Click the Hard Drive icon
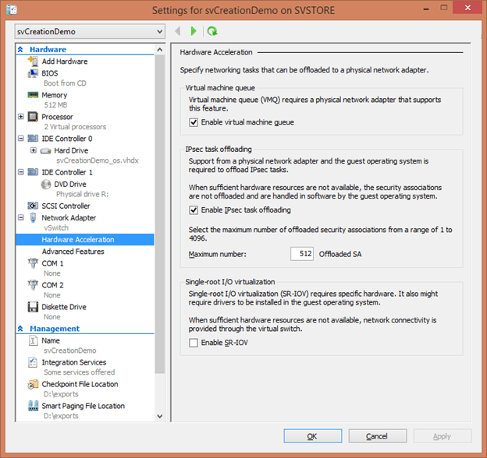Viewport: 487px width, 458px height. (x=45, y=151)
